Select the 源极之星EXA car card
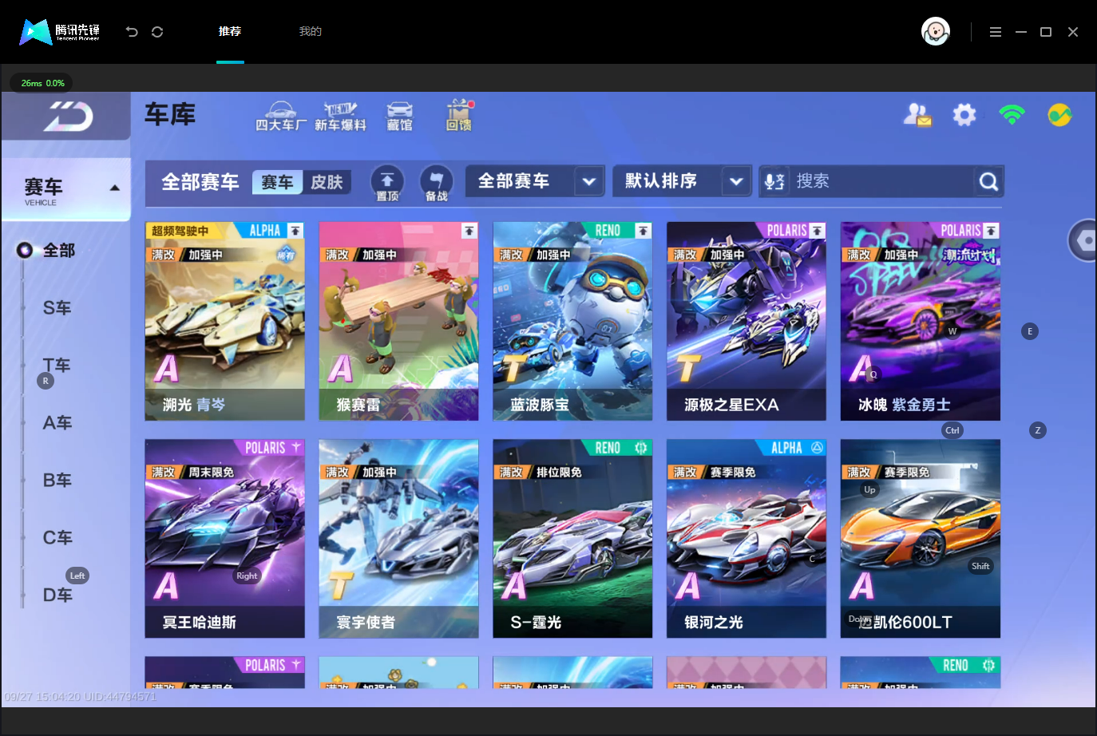The width and height of the screenshot is (1097, 736). click(747, 321)
